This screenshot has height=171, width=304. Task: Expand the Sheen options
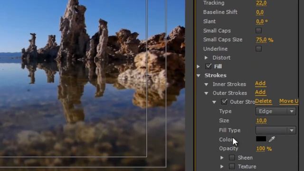tap(222, 158)
